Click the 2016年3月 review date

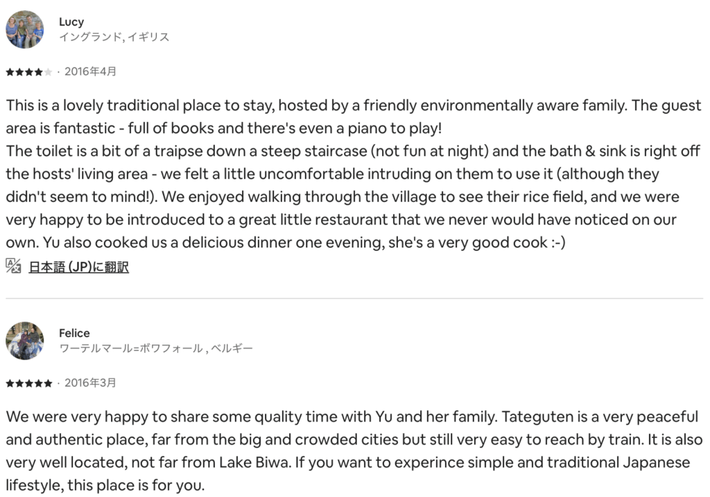click(90, 382)
